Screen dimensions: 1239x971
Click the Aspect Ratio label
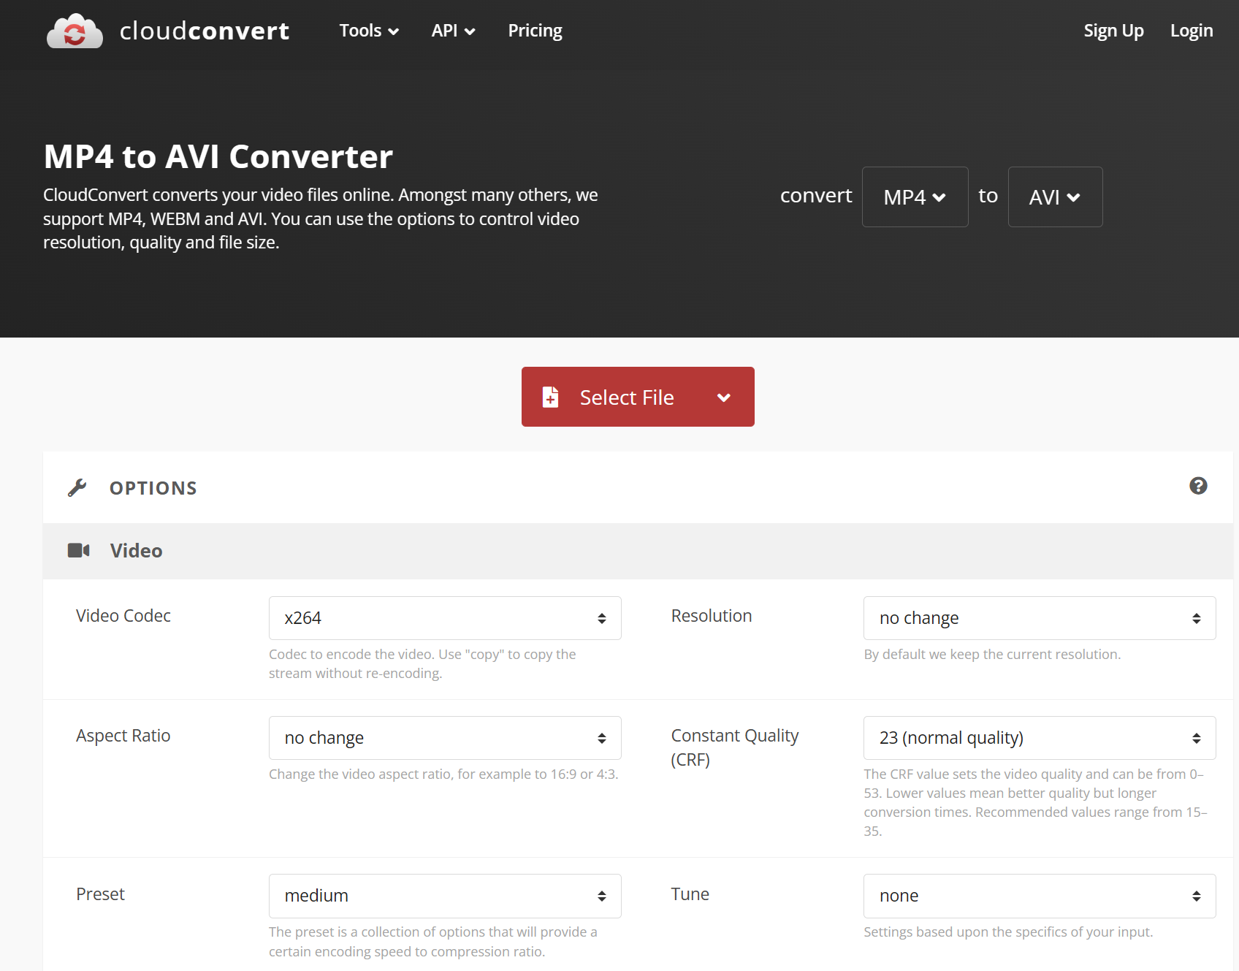[123, 736]
